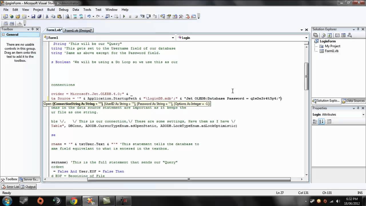The width and height of the screenshot is (366, 206).
Task: Toggle auto-hide pin on Properties panel
Action: pyautogui.click(x=358, y=108)
